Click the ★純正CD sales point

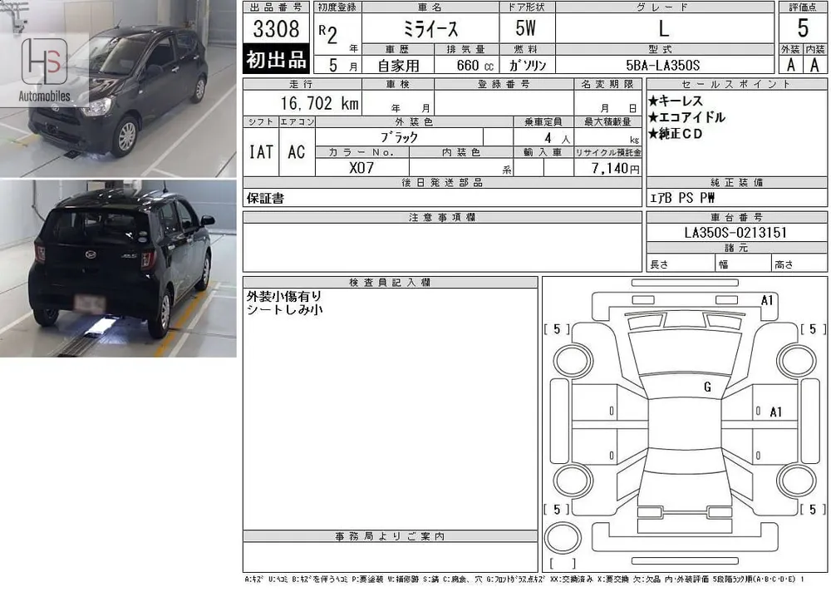pyautogui.click(x=675, y=134)
